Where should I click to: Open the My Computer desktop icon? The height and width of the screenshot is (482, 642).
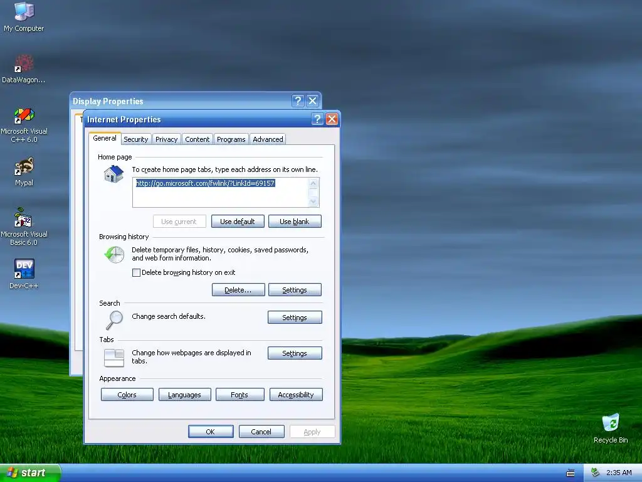pyautogui.click(x=24, y=16)
